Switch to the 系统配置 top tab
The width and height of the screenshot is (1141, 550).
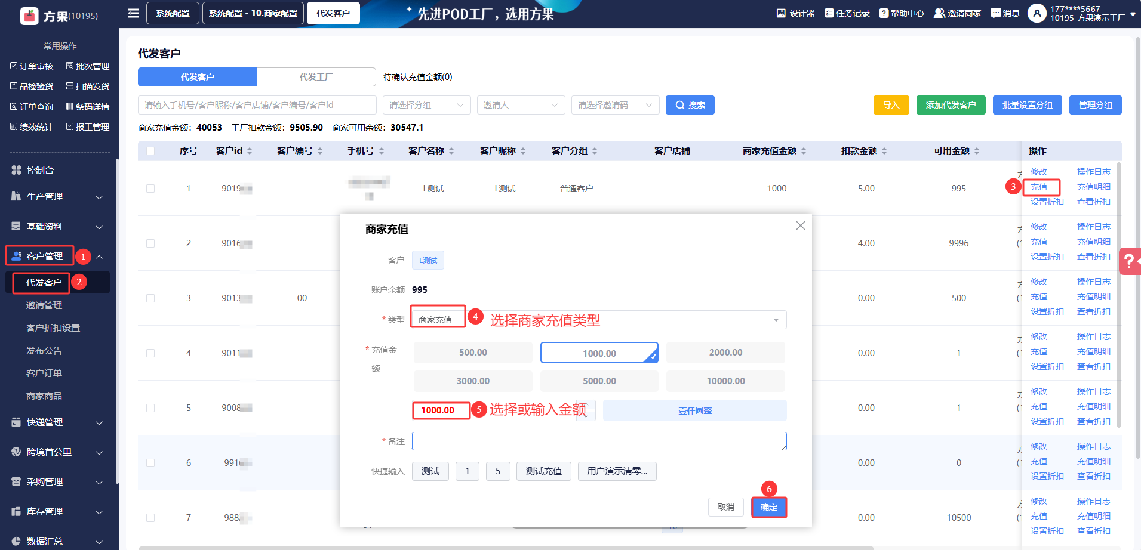173,13
